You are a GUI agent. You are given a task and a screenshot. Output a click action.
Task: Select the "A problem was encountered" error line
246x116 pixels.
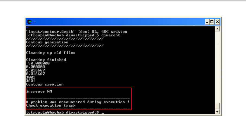[x=78, y=102]
